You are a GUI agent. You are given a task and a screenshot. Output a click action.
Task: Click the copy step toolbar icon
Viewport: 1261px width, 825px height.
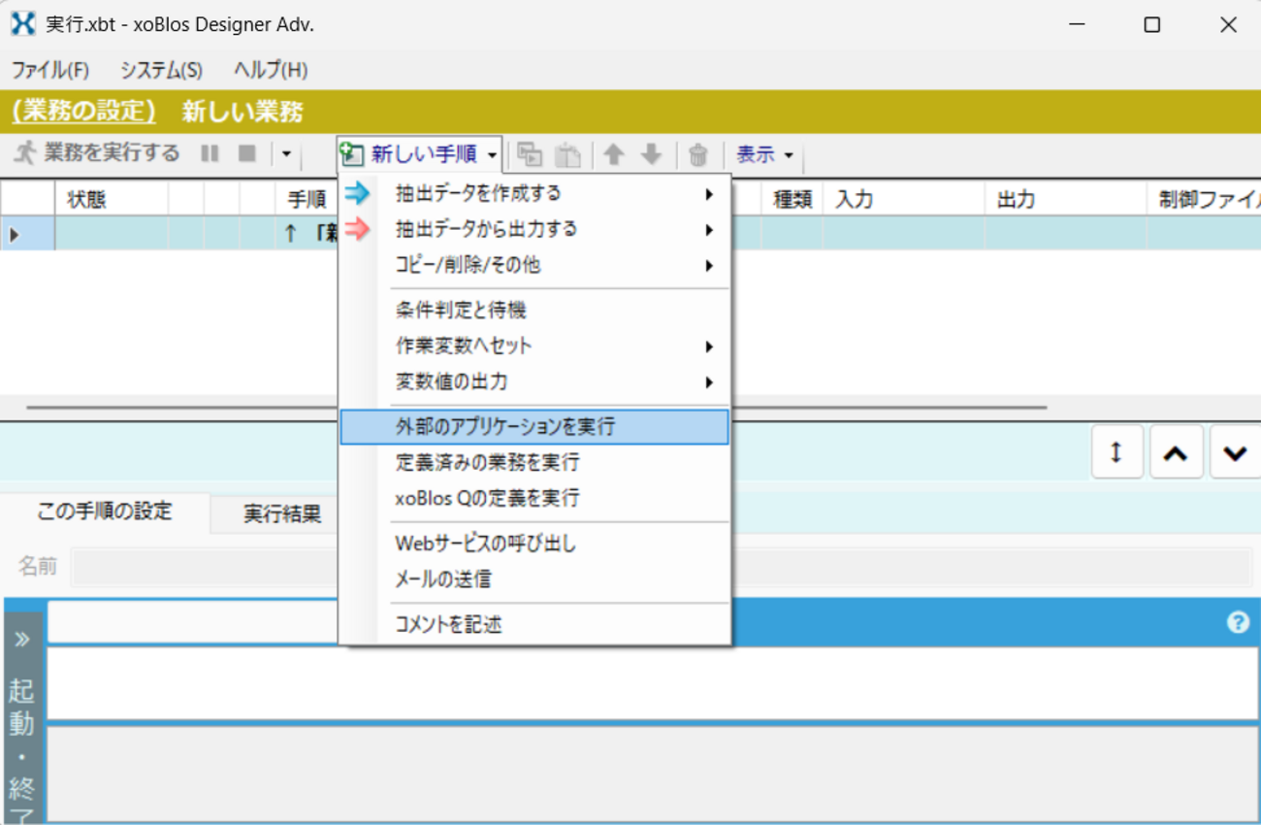click(530, 154)
